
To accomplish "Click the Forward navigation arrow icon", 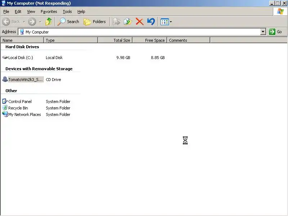I will coord(32,22).
